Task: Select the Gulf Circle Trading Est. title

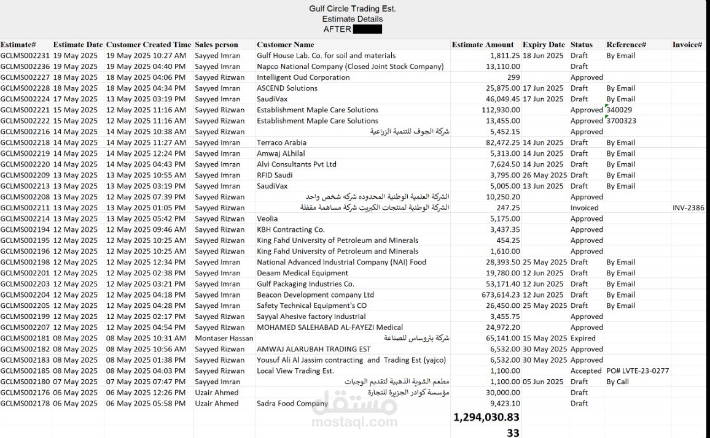Action: (x=353, y=9)
